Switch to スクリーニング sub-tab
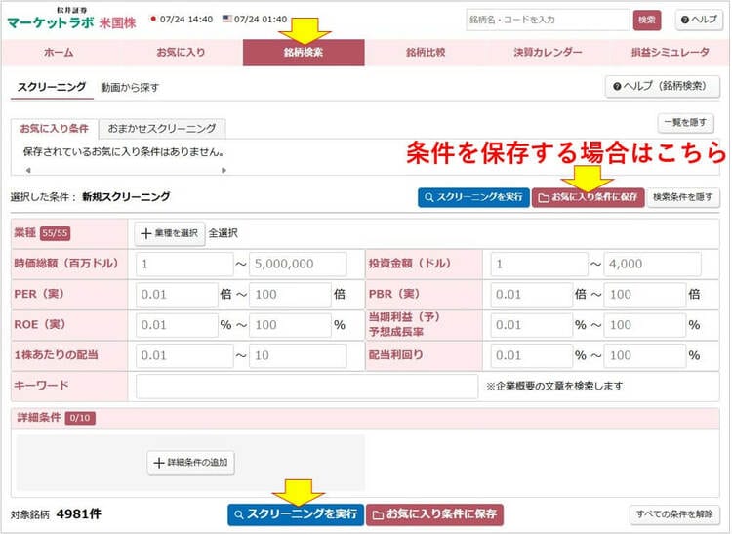Viewport: 732px width, 534px height. pos(52,87)
